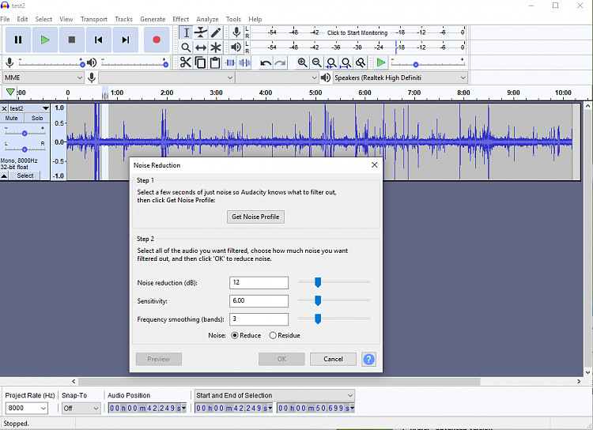The width and height of the screenshot is (593, 430).
Task: Click the Trim audio outside selection icon
Action: tap(230, 62)
